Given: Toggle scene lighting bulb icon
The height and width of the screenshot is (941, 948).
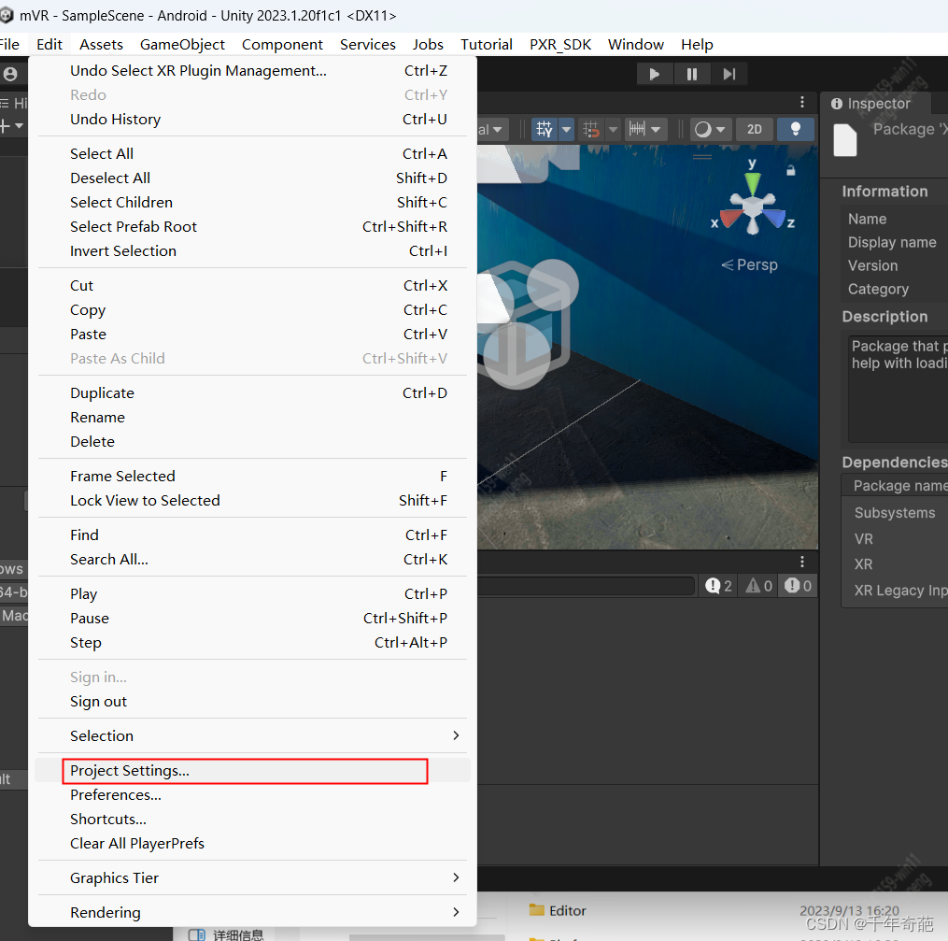Looking at the screenshot, I should 795,129.
